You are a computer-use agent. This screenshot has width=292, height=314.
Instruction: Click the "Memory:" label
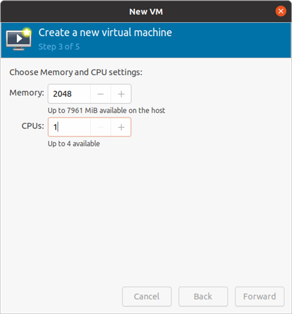[x=27, y=93]
